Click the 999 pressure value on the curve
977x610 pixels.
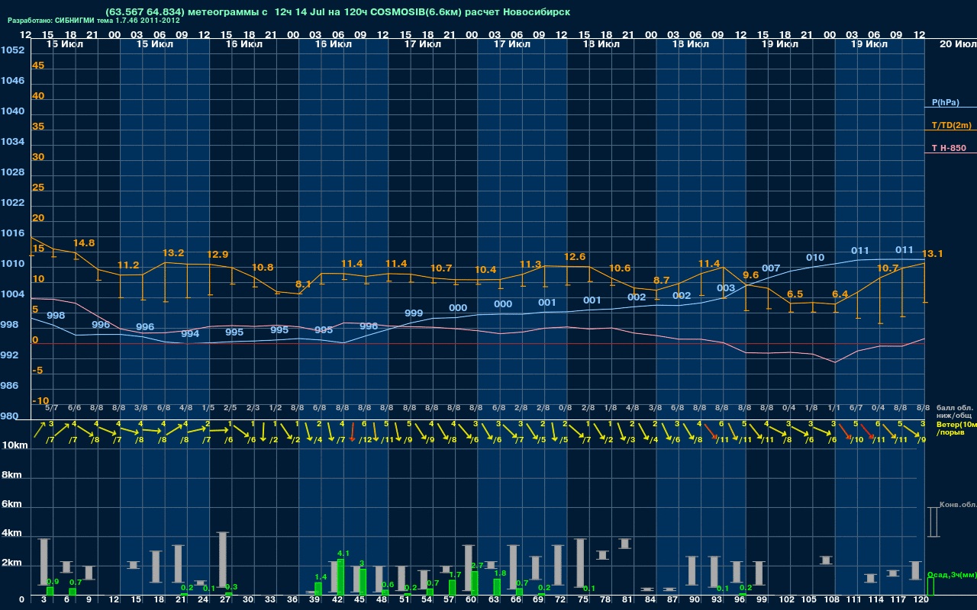click(x=414, y=313)
